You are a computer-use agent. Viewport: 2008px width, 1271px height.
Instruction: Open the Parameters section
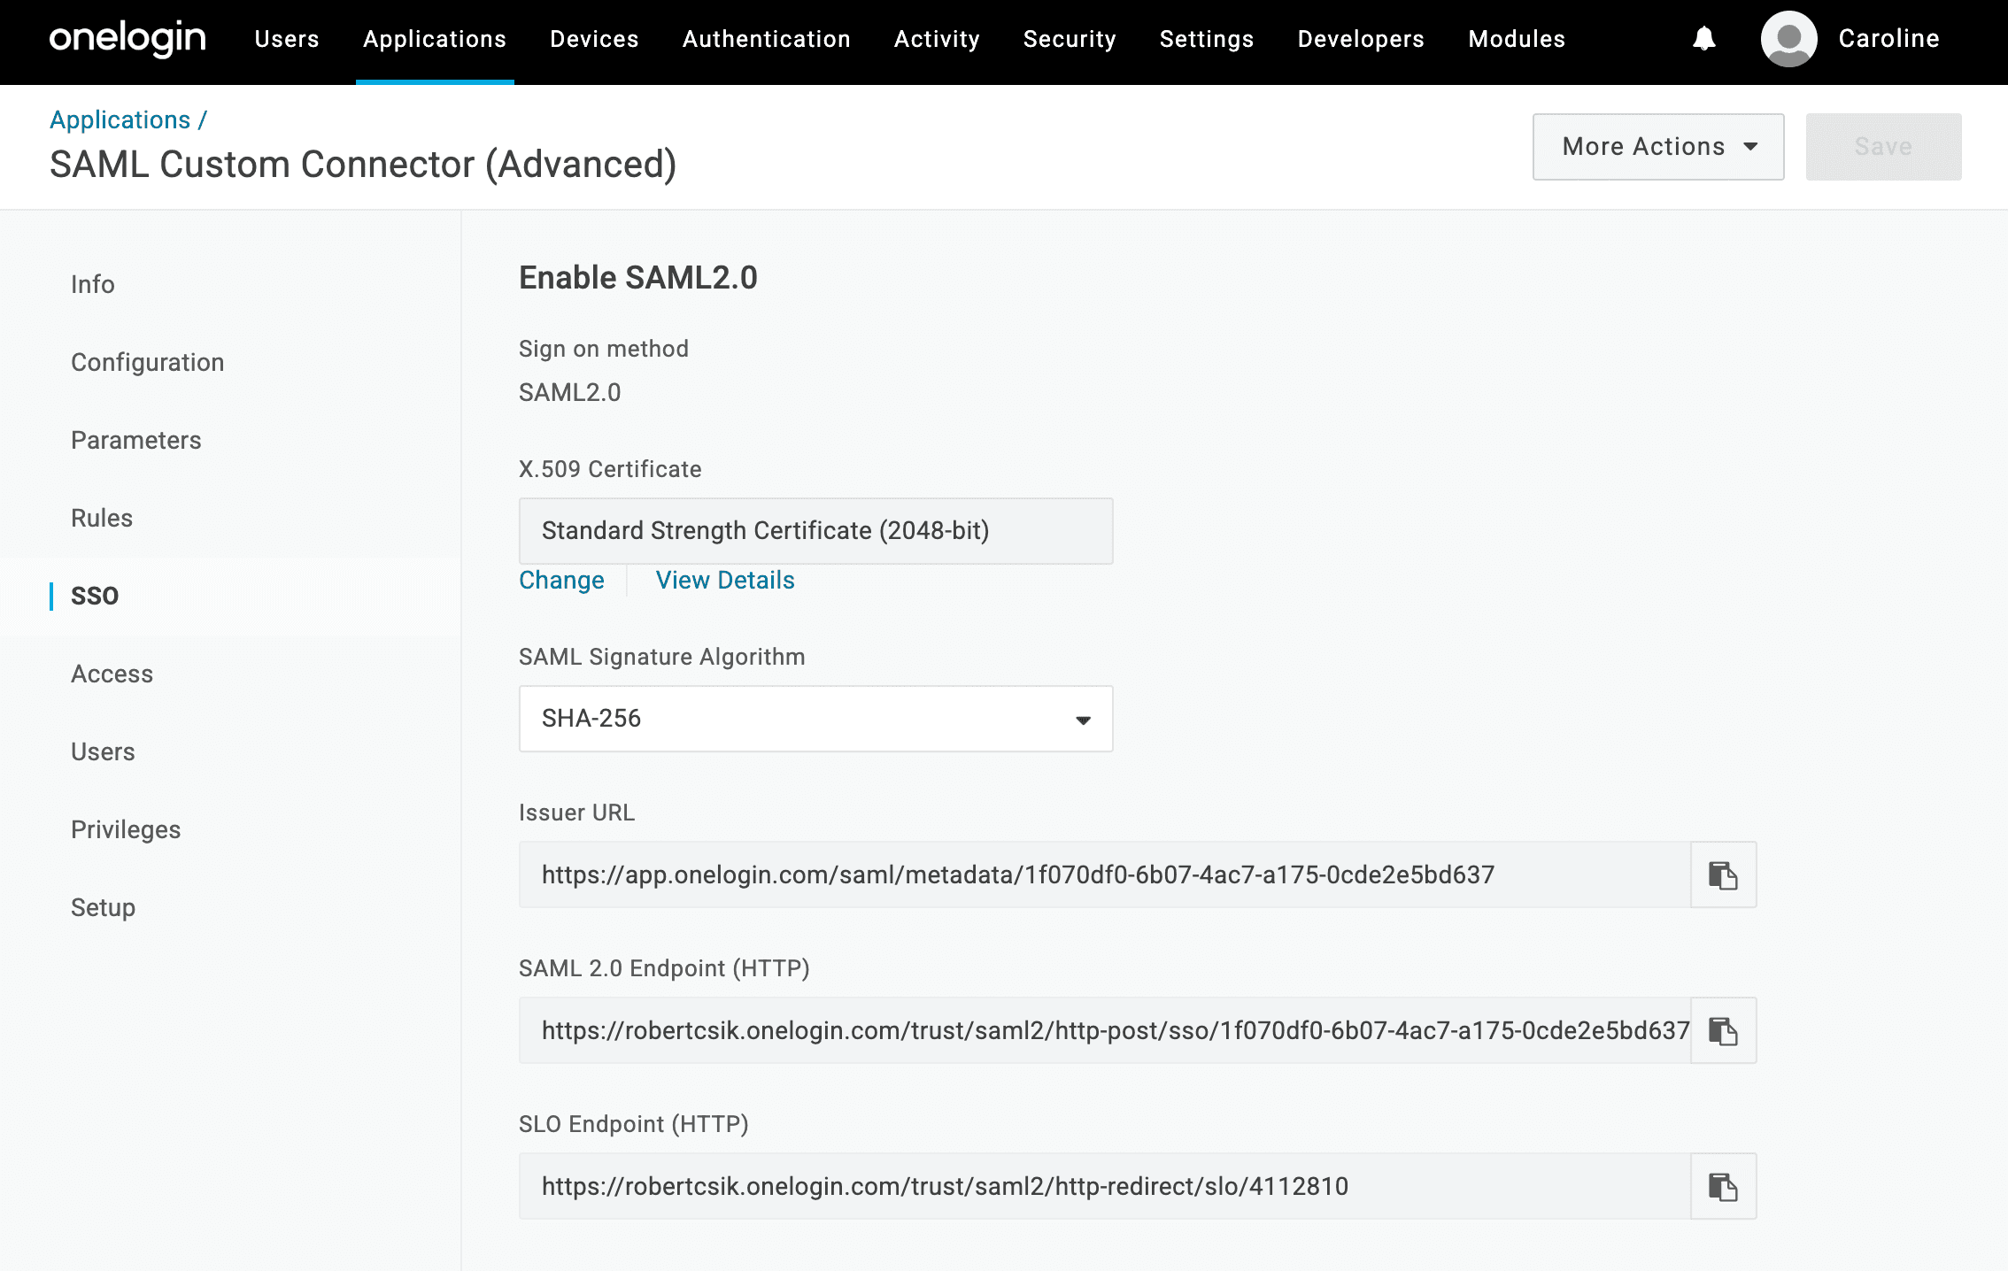[x=135, y=440]
